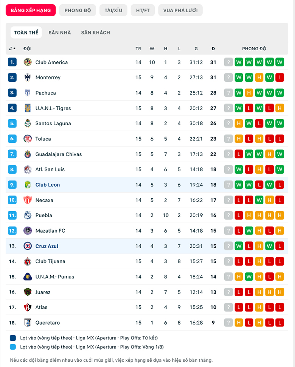
Task: Click the Toluca team logo
Action: tap(28, 139)
